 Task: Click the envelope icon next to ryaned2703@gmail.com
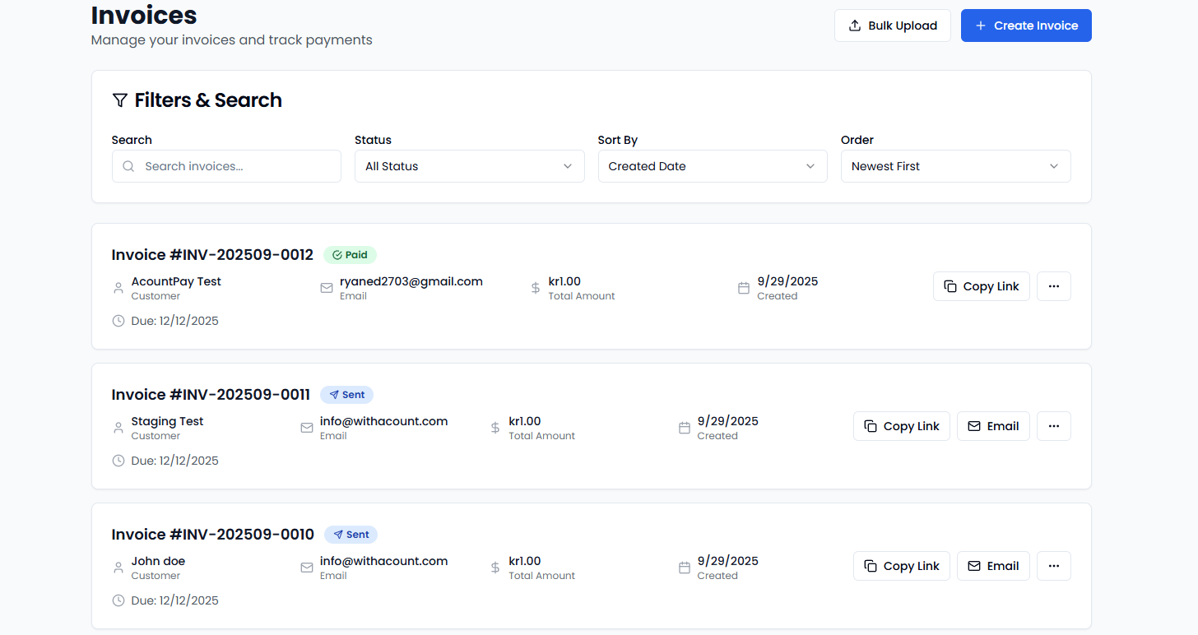(326, 288)
